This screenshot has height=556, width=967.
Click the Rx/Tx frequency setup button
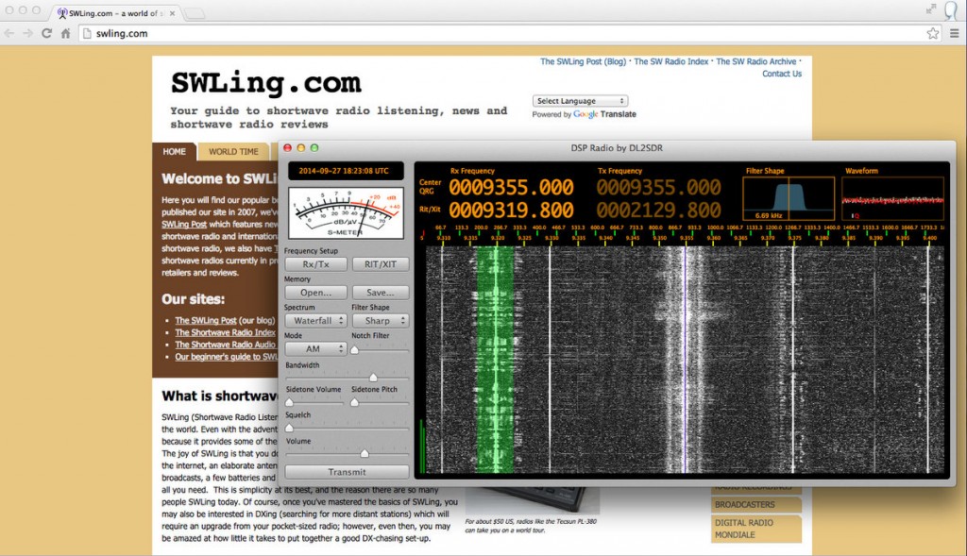point(315,264)
